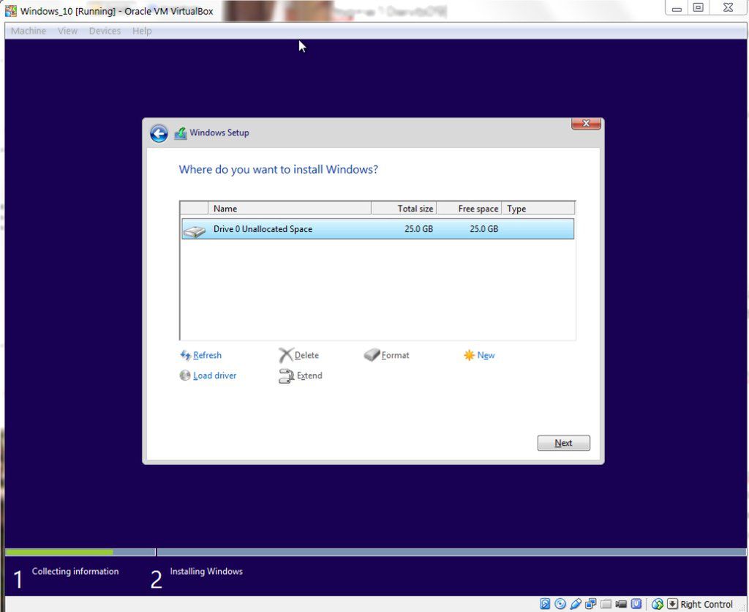This screenshot has height=612, width=749.
Task: Click the Extend option text
Action: point(309,376)
